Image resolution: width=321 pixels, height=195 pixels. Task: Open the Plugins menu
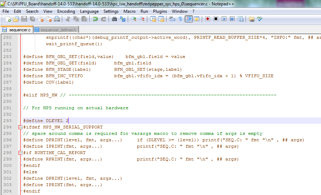point(160,11)
